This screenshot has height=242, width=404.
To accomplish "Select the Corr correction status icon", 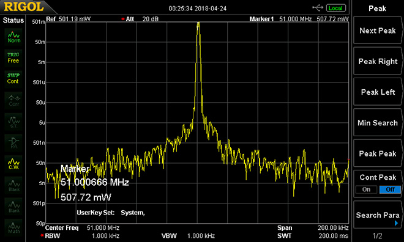I will coord(13,101).
